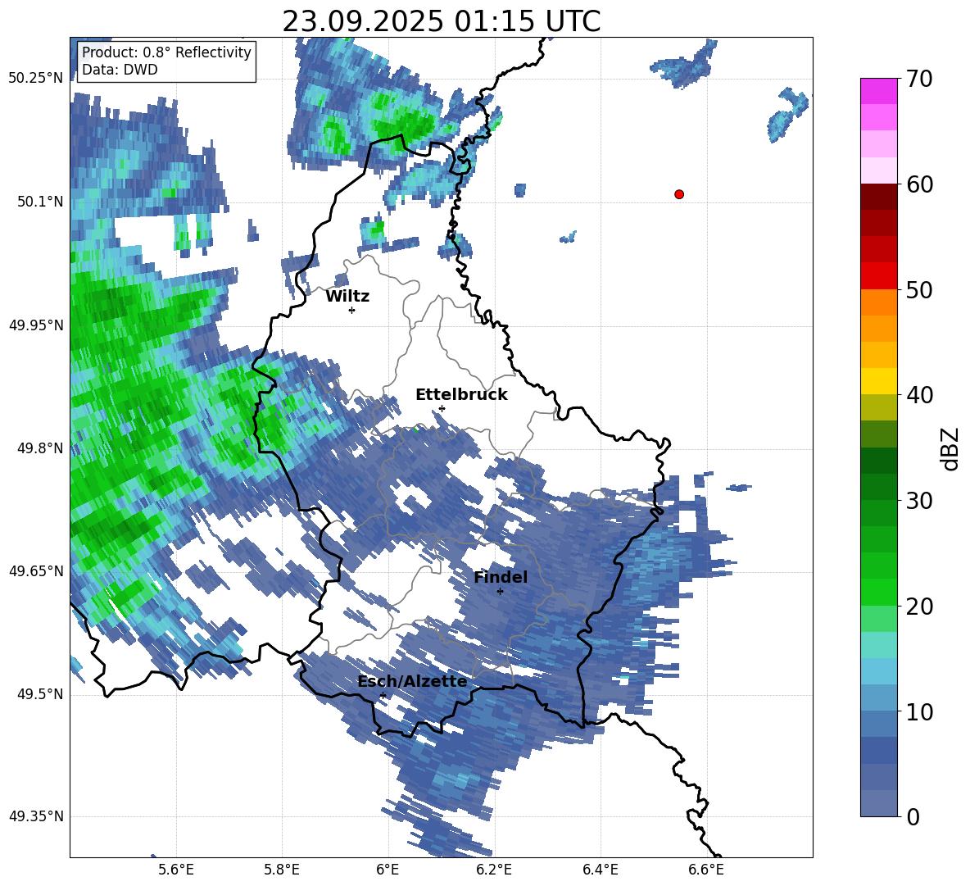The image size is (970, 886).
Task: Click the 6.4°E longitude label
Action: pos(600,870)
